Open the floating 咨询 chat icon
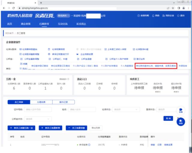The image size is (192, 153). point(181,122)
